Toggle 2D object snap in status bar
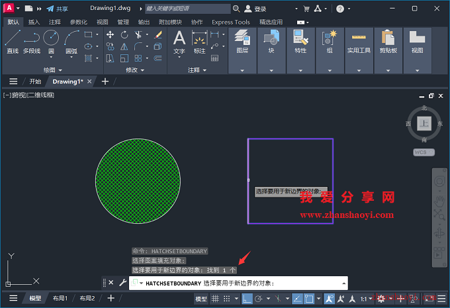The image size is (450, 308). [x=309, y=299]
